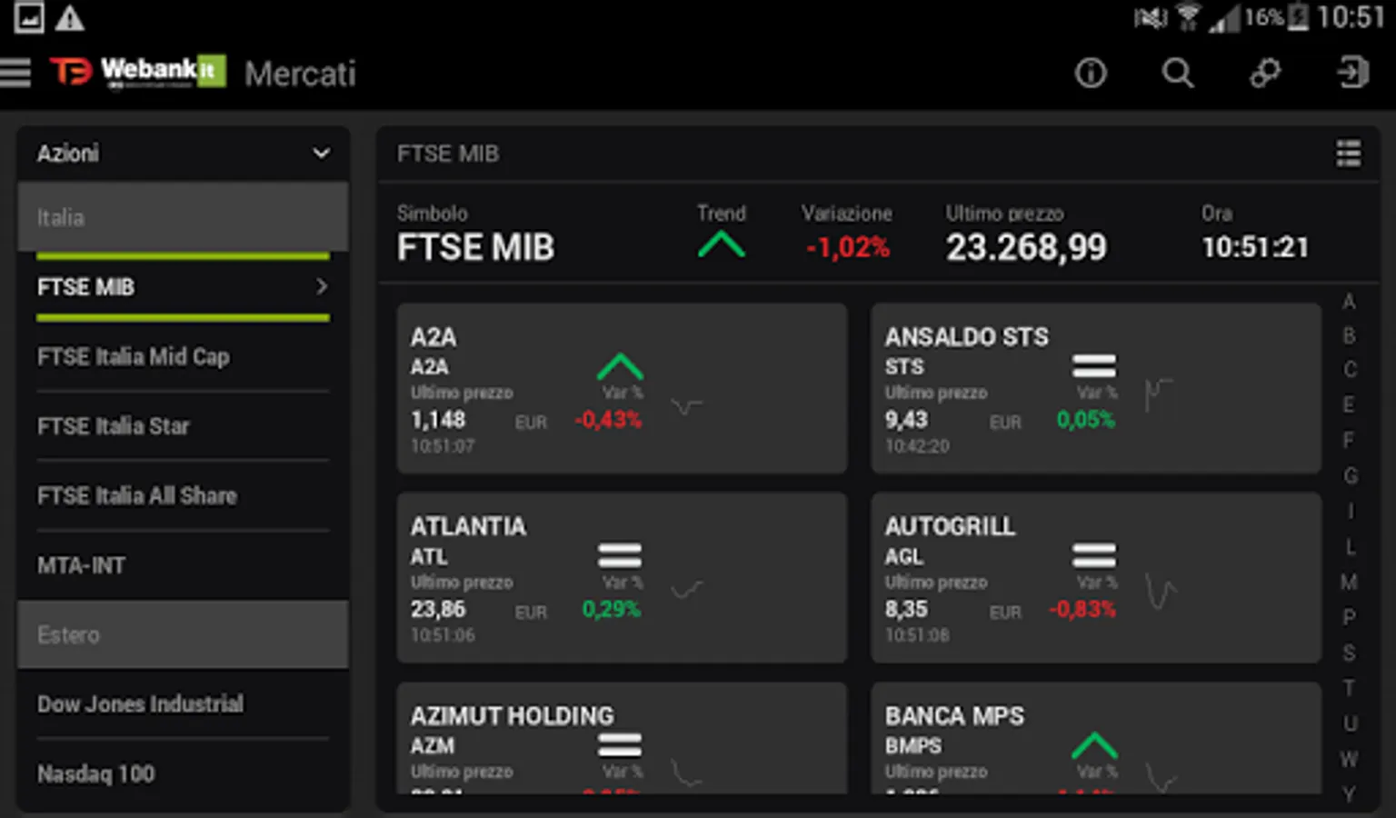Jump to letter L in index
This screenshot has width=1396, height=818.
tap(1351, 547)
